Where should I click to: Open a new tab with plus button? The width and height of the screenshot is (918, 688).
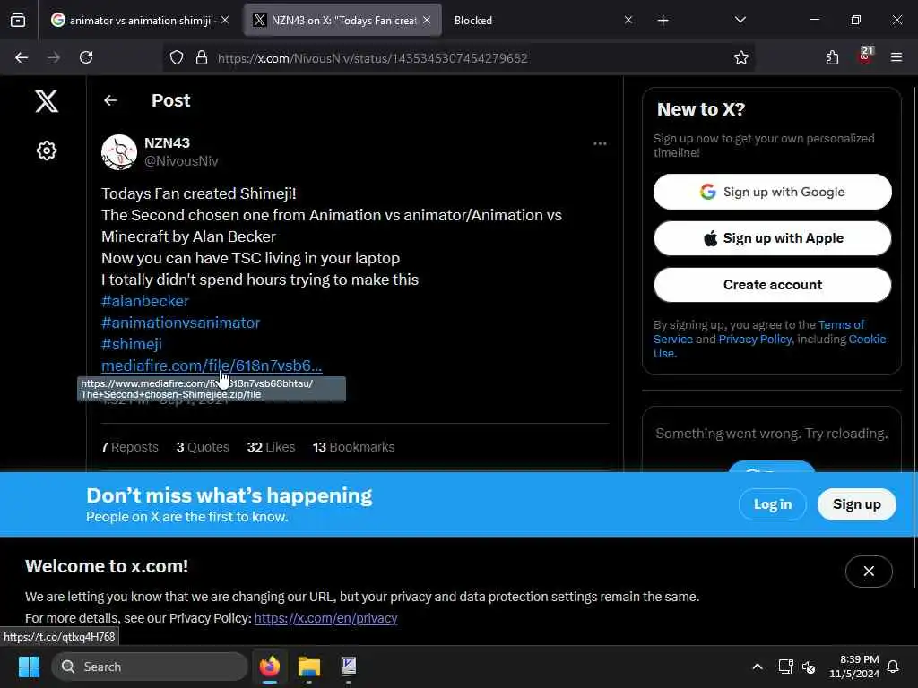[x=663, y=21]
